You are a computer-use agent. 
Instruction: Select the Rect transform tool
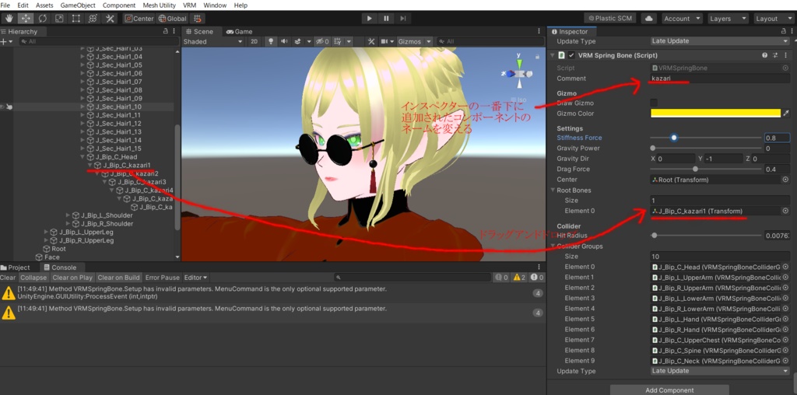[75, 19]
